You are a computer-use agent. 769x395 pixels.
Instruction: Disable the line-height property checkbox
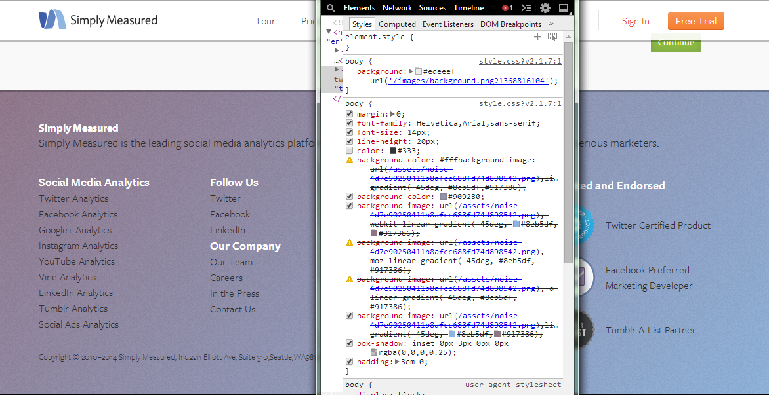(349, 141)
